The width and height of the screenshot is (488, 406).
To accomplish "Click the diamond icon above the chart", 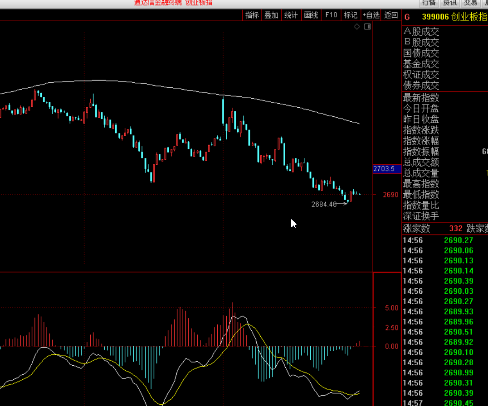I will (357, 27).
